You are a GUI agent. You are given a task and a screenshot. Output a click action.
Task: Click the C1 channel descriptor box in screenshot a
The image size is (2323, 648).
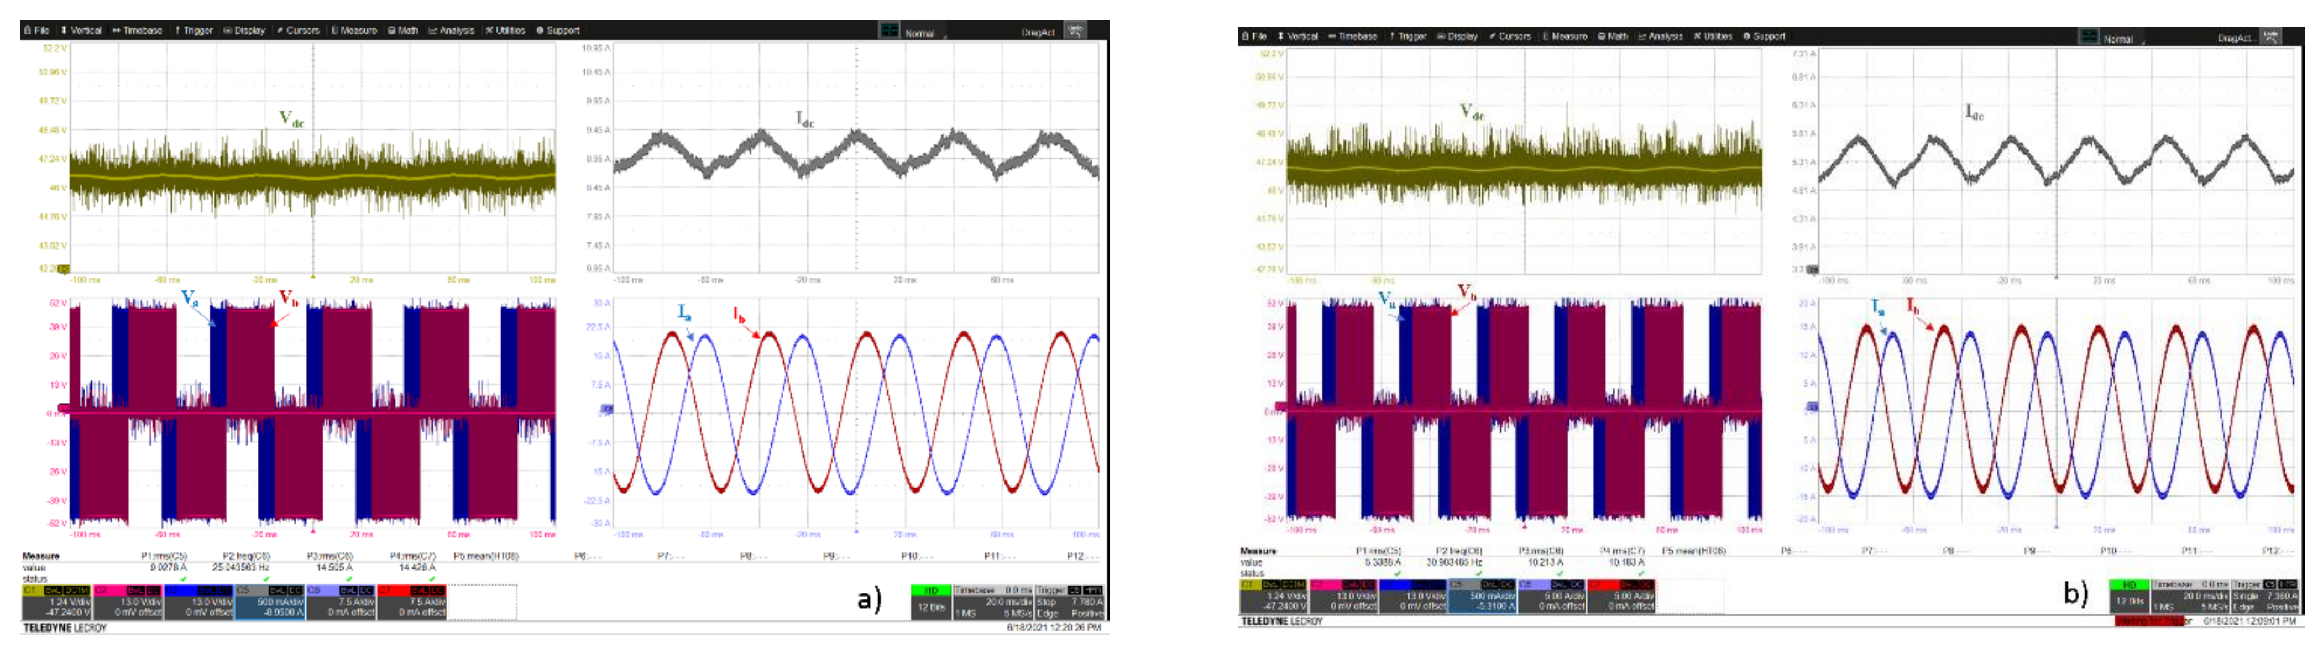(56, 602)
